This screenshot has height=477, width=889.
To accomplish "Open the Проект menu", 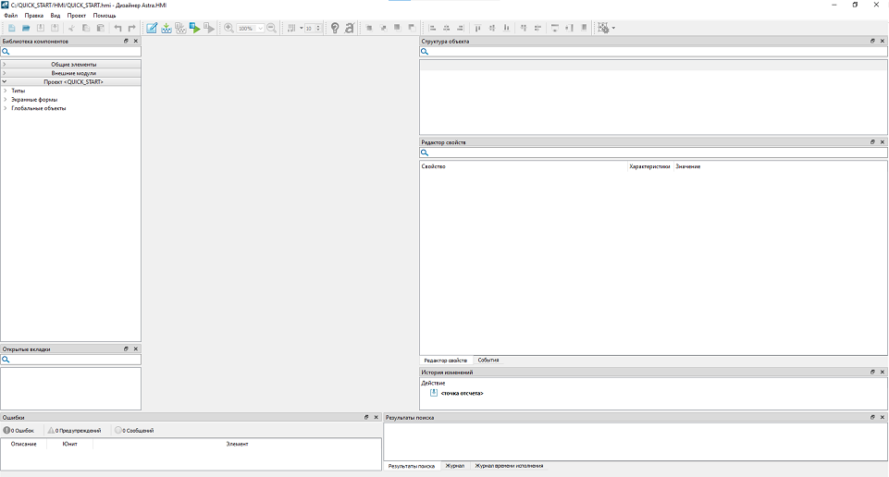I will 76,16.
